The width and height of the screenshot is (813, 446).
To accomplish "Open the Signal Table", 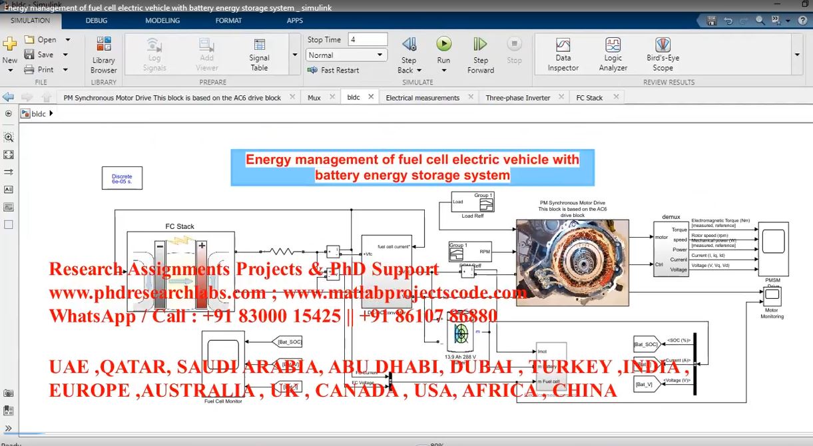I will point(259,55).
